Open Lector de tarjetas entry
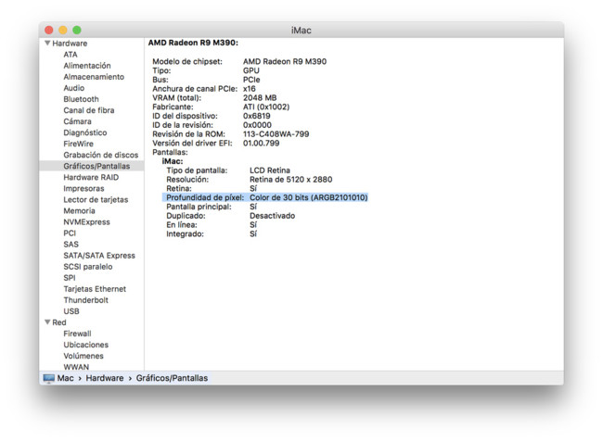The width and height of the screenshot is (603, 441). pyautogui.click(x=96, y=200)
